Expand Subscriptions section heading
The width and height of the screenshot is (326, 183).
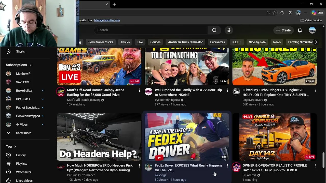point(18,65)
